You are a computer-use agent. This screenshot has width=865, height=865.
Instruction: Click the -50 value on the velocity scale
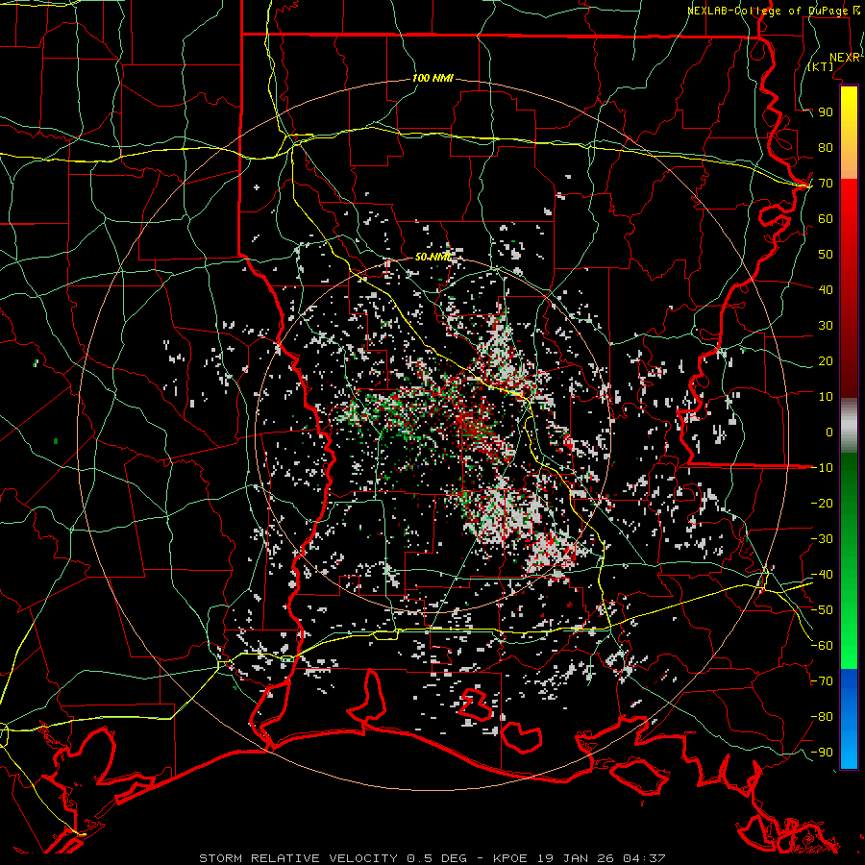coord(822,610)
